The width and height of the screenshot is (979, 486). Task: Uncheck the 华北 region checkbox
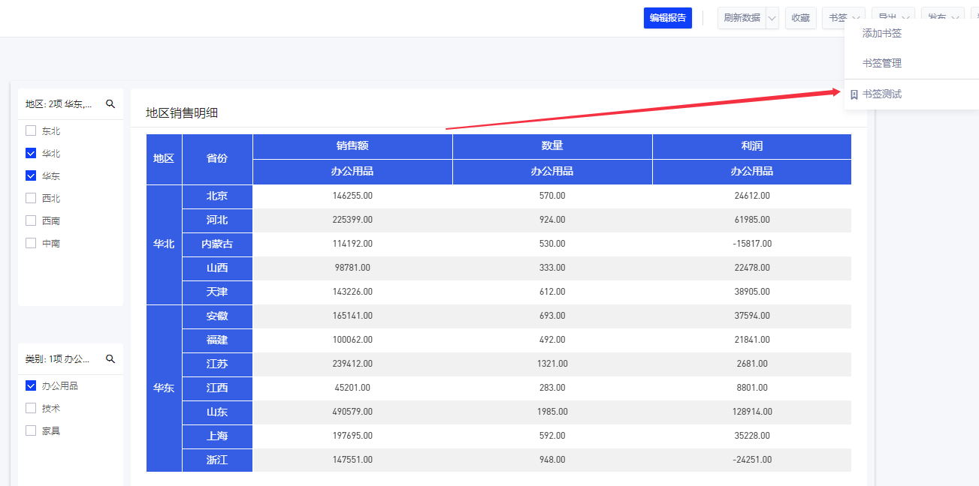click(x=31, y=153)
